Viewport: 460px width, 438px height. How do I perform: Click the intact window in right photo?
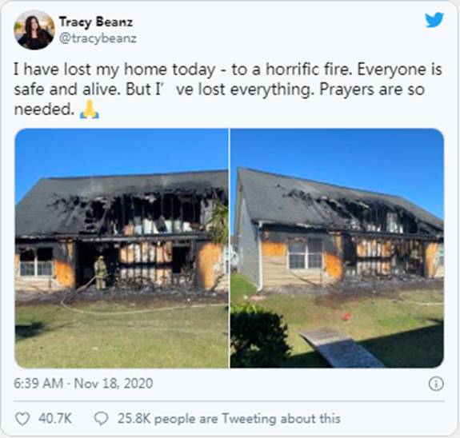click(x=305, y=253)
